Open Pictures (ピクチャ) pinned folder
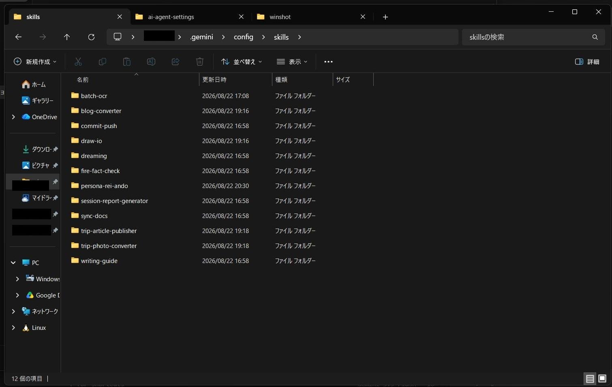This screenshot has width=612, height=387. (x=36, y=165)
